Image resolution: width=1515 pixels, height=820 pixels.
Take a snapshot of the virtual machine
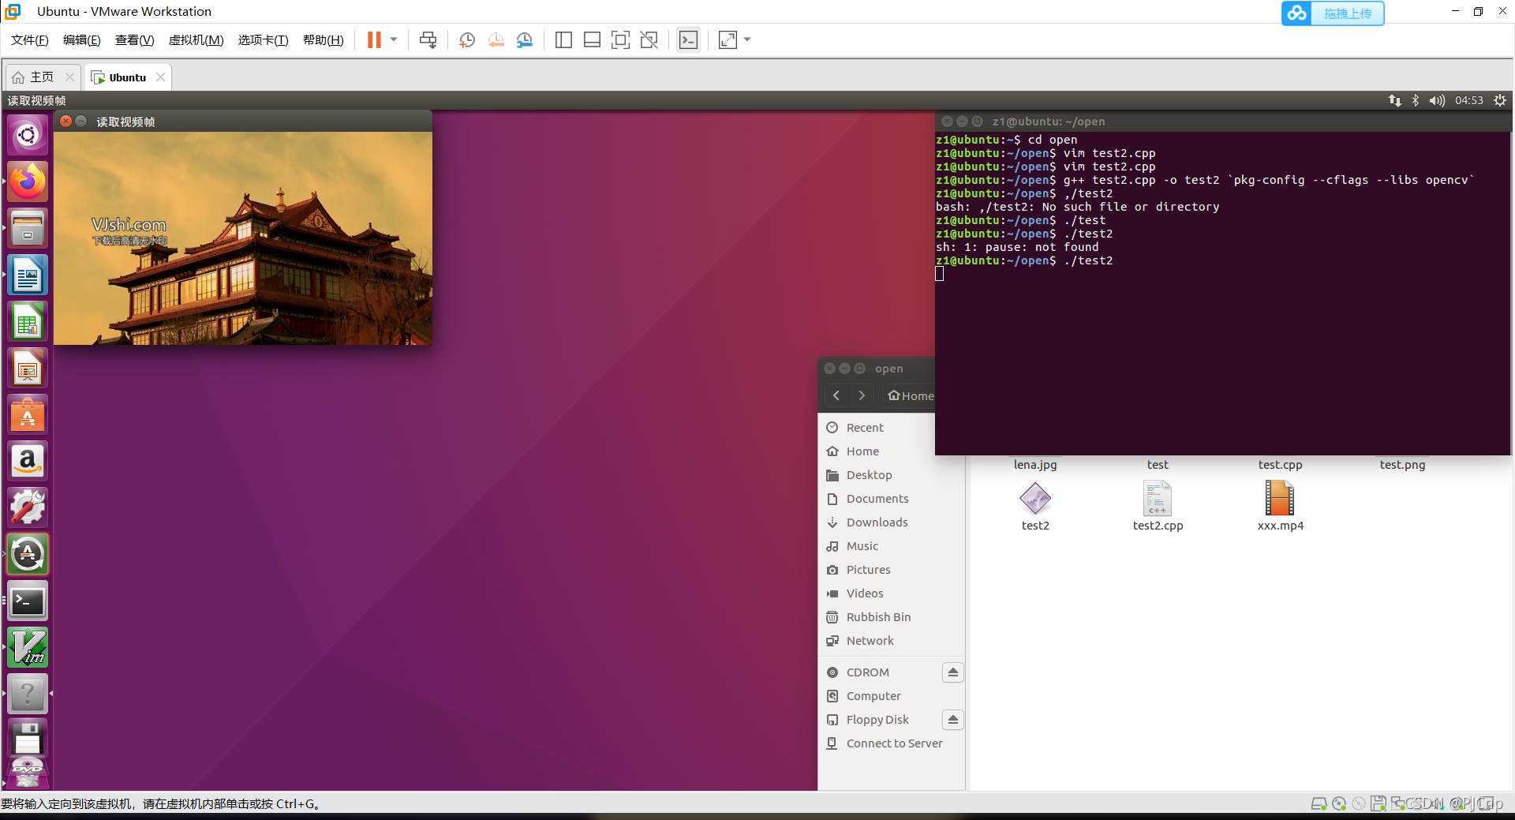click(x=467, y=40)
